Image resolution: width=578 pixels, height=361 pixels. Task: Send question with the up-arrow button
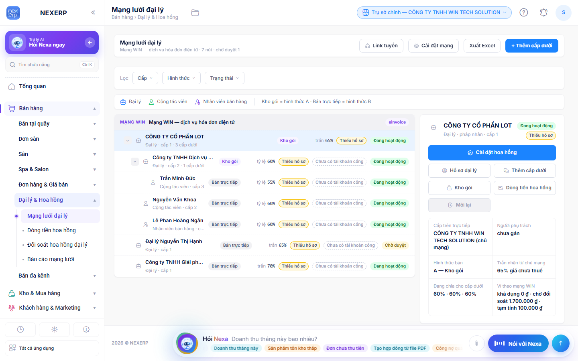[x=561, y=343]
